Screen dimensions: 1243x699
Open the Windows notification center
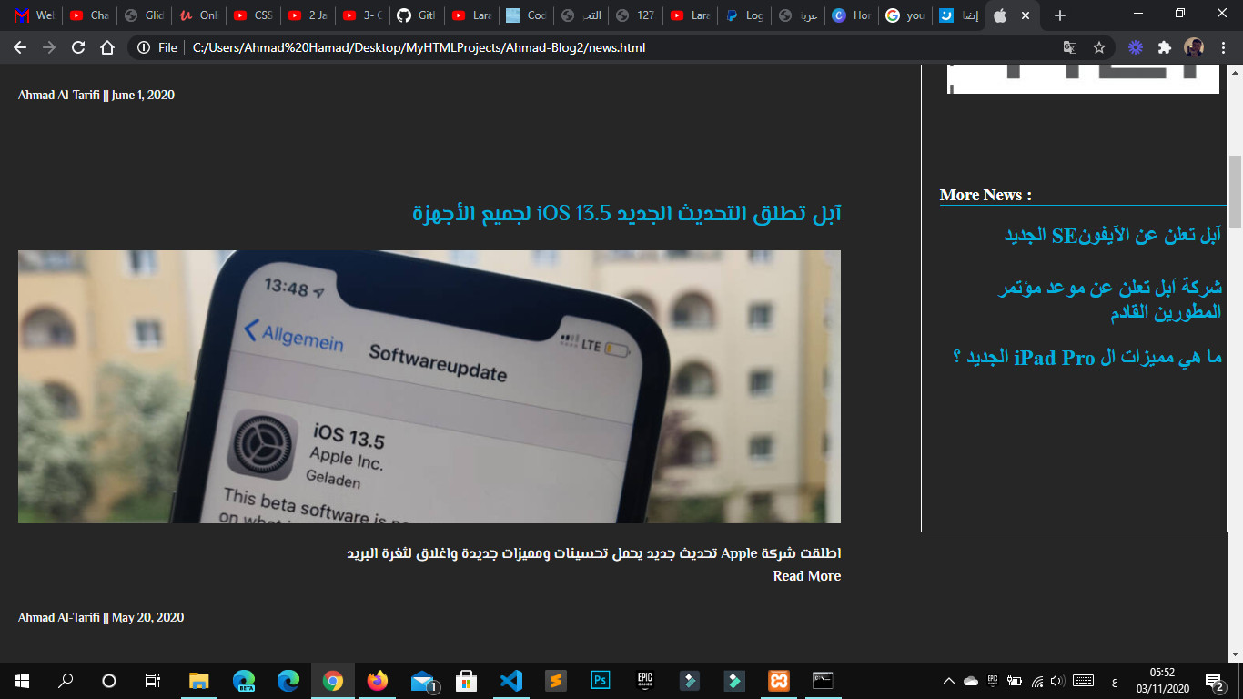click(1214, 681)
